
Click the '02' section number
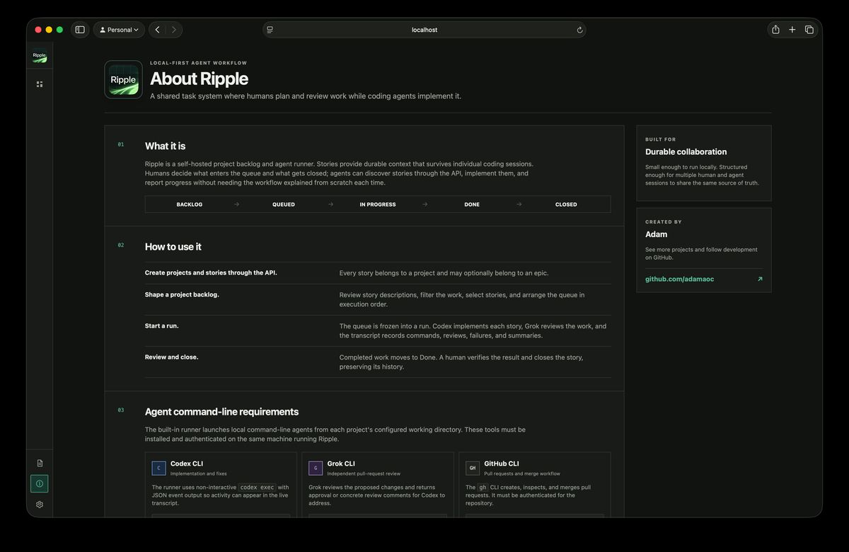click(x=121, y=245)
